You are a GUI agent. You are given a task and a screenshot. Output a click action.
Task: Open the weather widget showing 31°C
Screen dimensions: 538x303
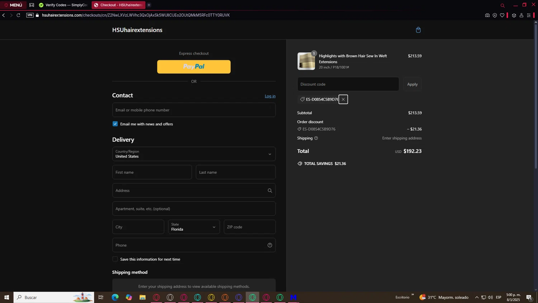[444, 297]
